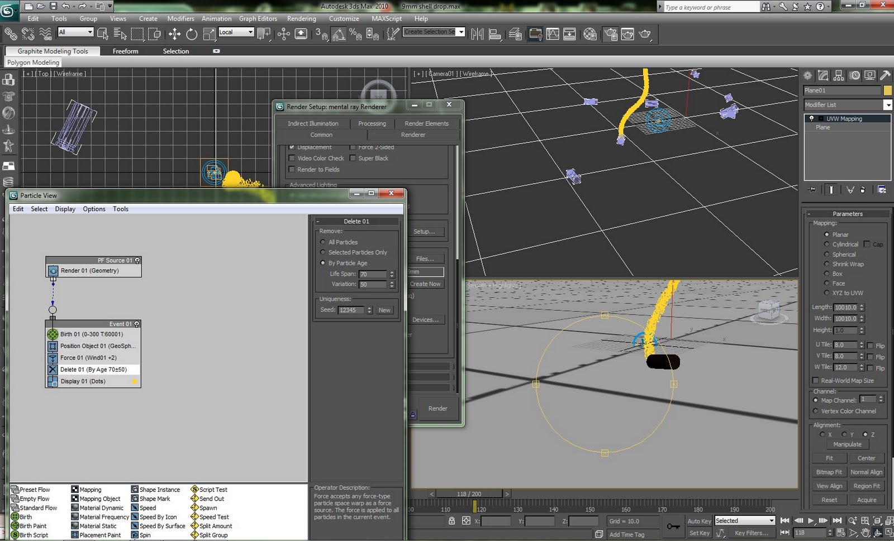Click the time slider showing 118 / 200
This screenshot has width=894, height=541.
pyautogui.click(x=469, y=494)
